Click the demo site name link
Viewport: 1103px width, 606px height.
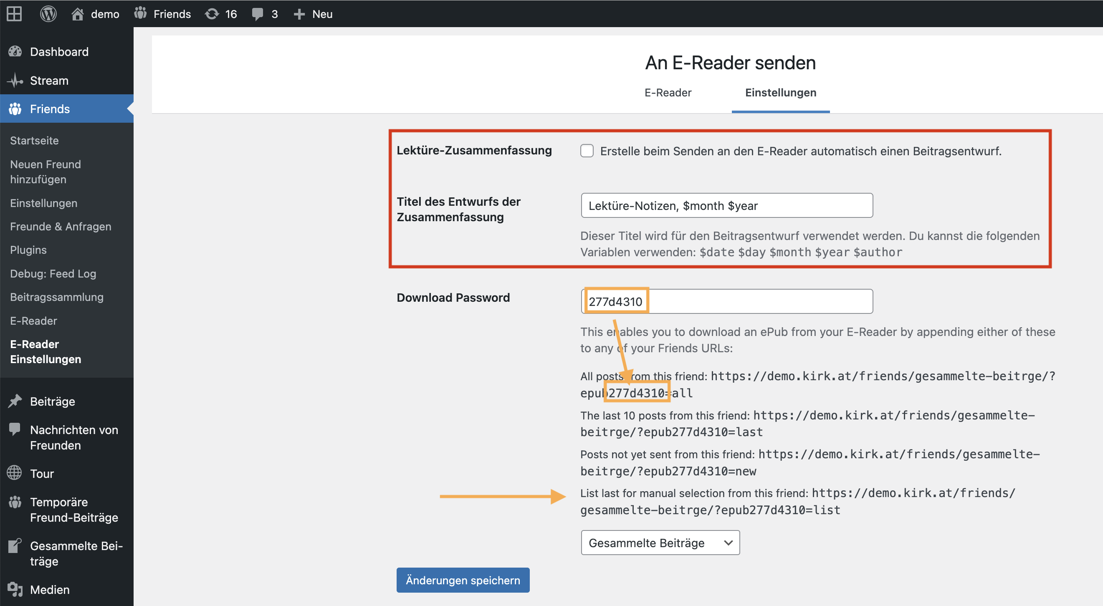point(105,14)
